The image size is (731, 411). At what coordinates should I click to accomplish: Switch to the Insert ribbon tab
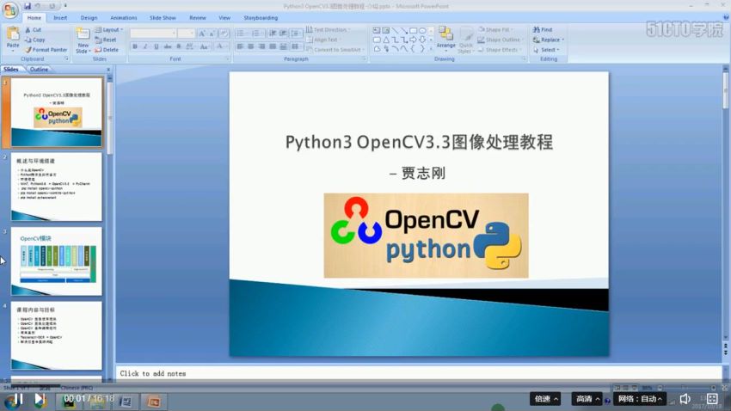coord(60,18)
